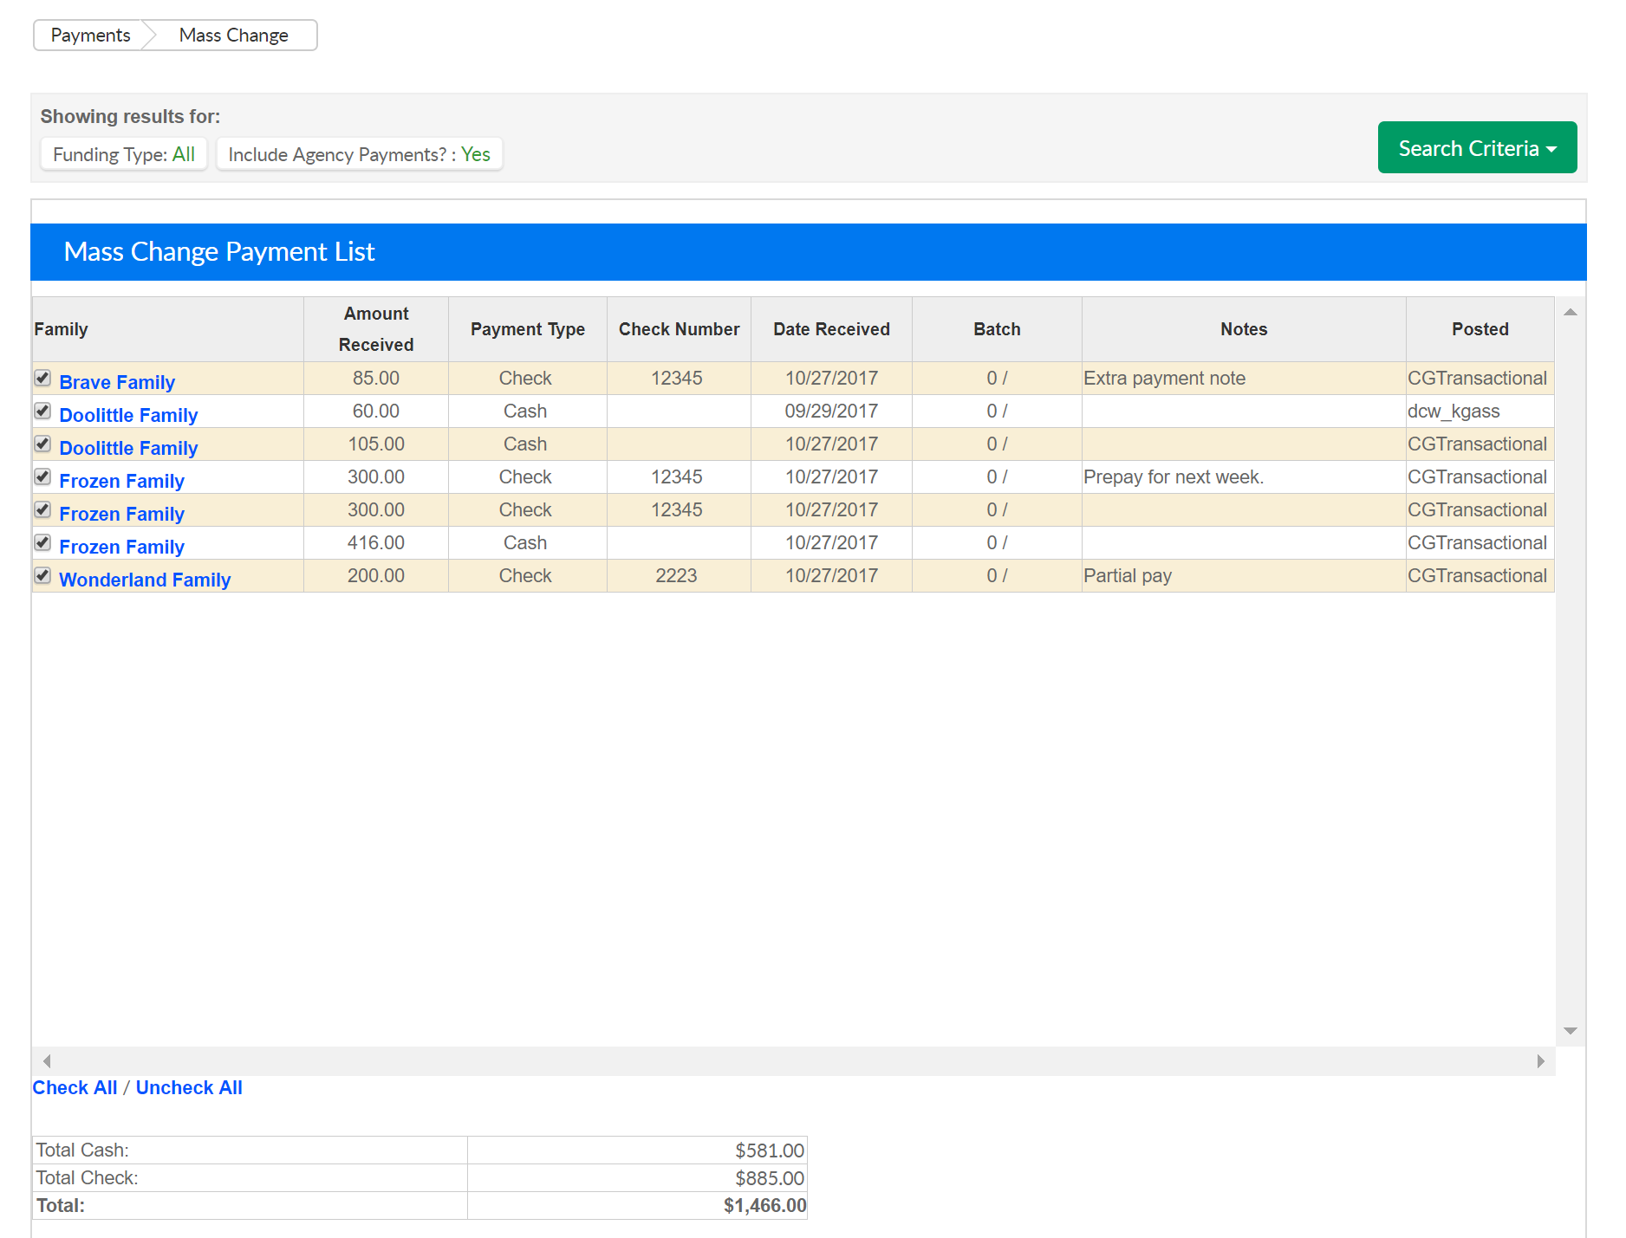Image resolution: width=1626 pixels, height=1238 pixels.
Task: Click the Funding Type: All filter tag
Action: pyautogui.click(x=124, y=154)
